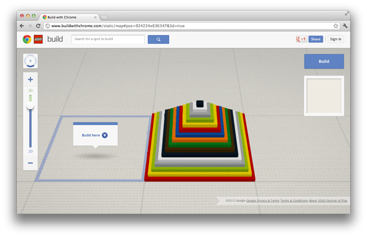
Task: Click the compass rotation control
Action: pos(30,61)
